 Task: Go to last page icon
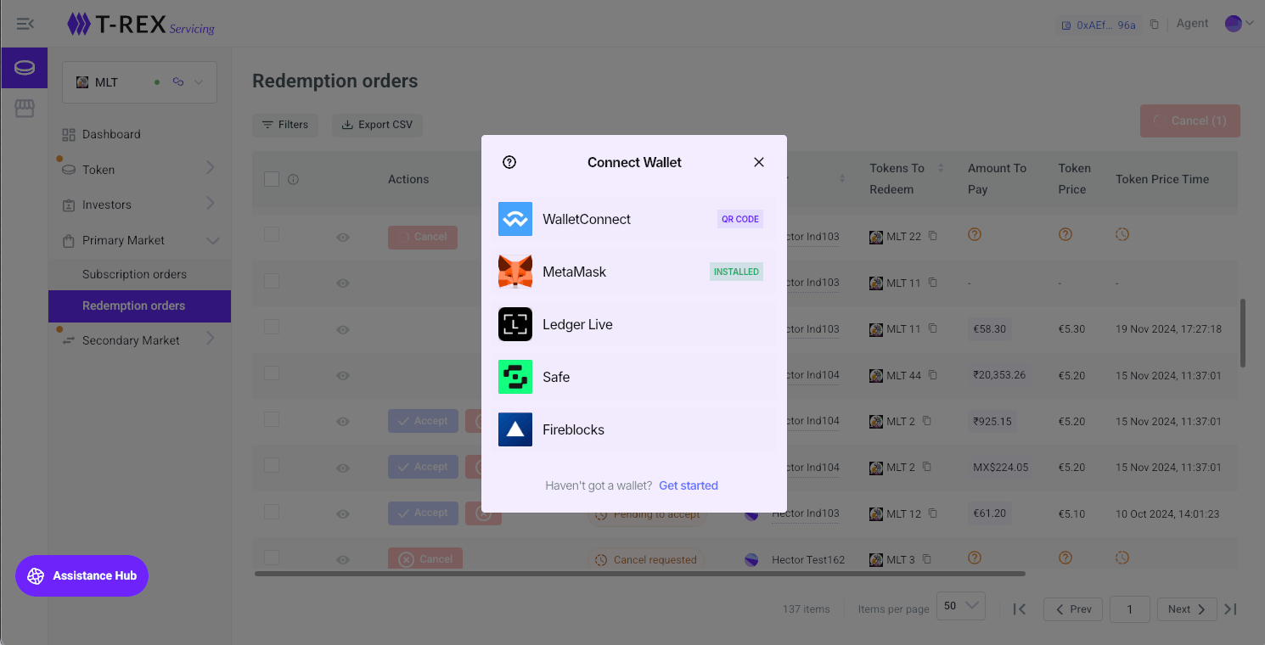click(1231, 609)
